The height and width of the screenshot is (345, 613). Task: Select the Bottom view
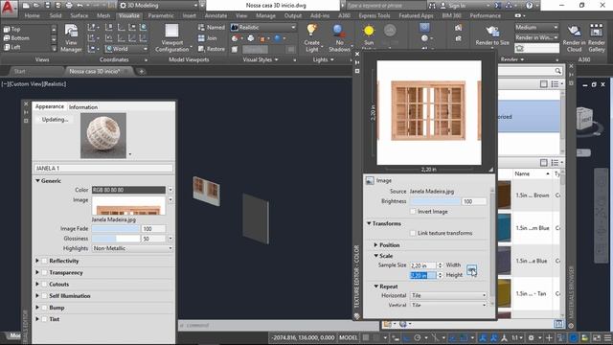[16, 38]
